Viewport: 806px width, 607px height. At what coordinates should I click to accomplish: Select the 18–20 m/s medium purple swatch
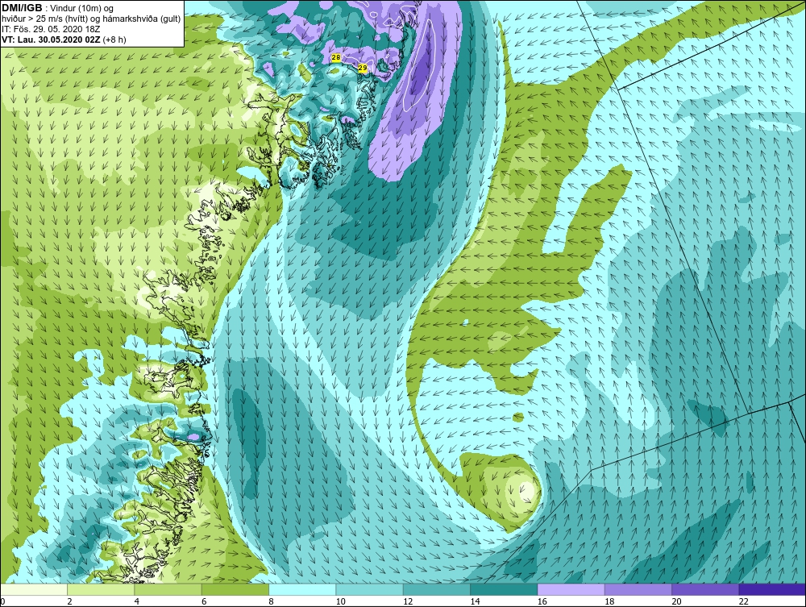tap(638, 589)
